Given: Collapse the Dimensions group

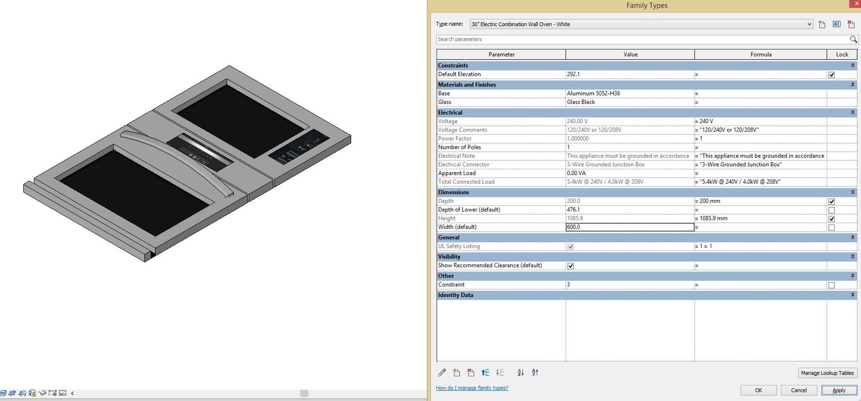Looking at the screenshot, I should pyautogui.click(x=852, y=192).
